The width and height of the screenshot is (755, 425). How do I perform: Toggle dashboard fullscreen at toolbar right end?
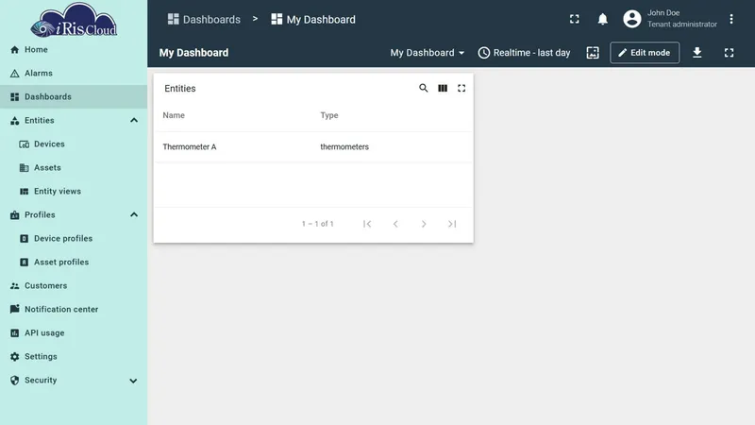(729, 53)
